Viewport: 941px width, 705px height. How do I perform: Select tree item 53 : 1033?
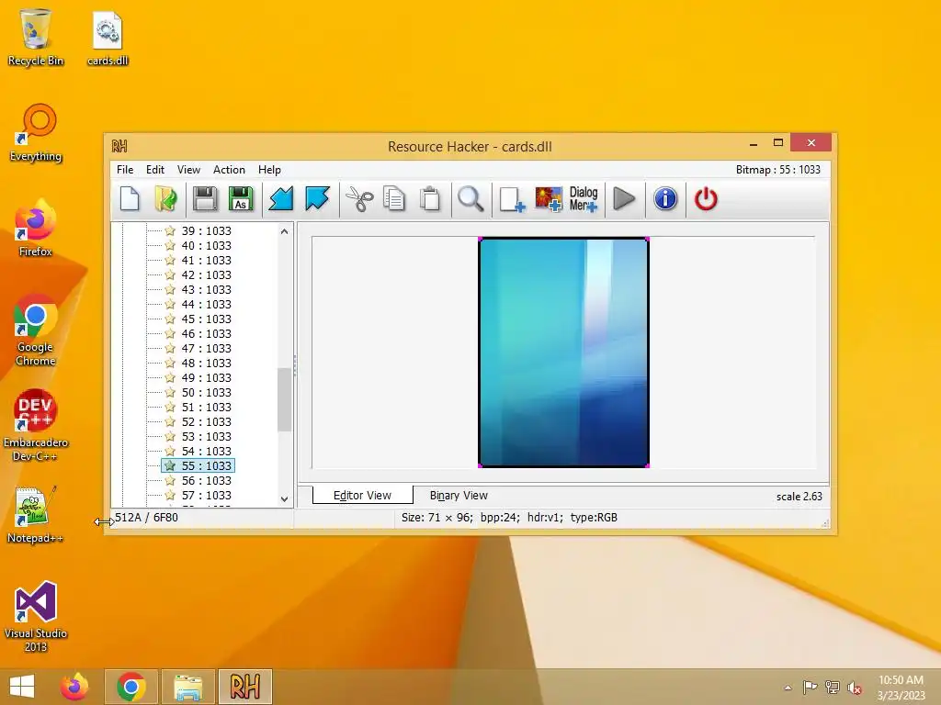click(207, 436)
